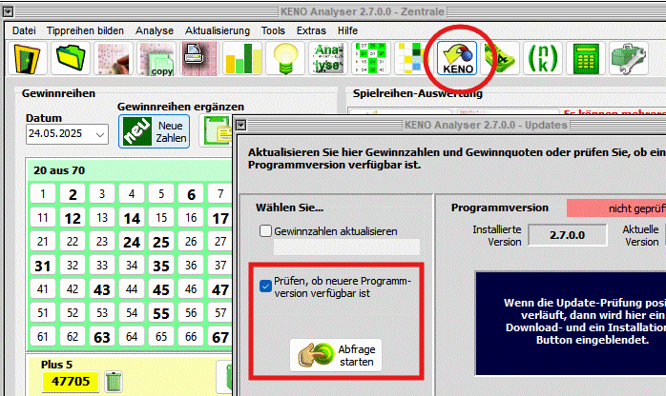Toggle number 24 in the grid

(x=132, y=242)
